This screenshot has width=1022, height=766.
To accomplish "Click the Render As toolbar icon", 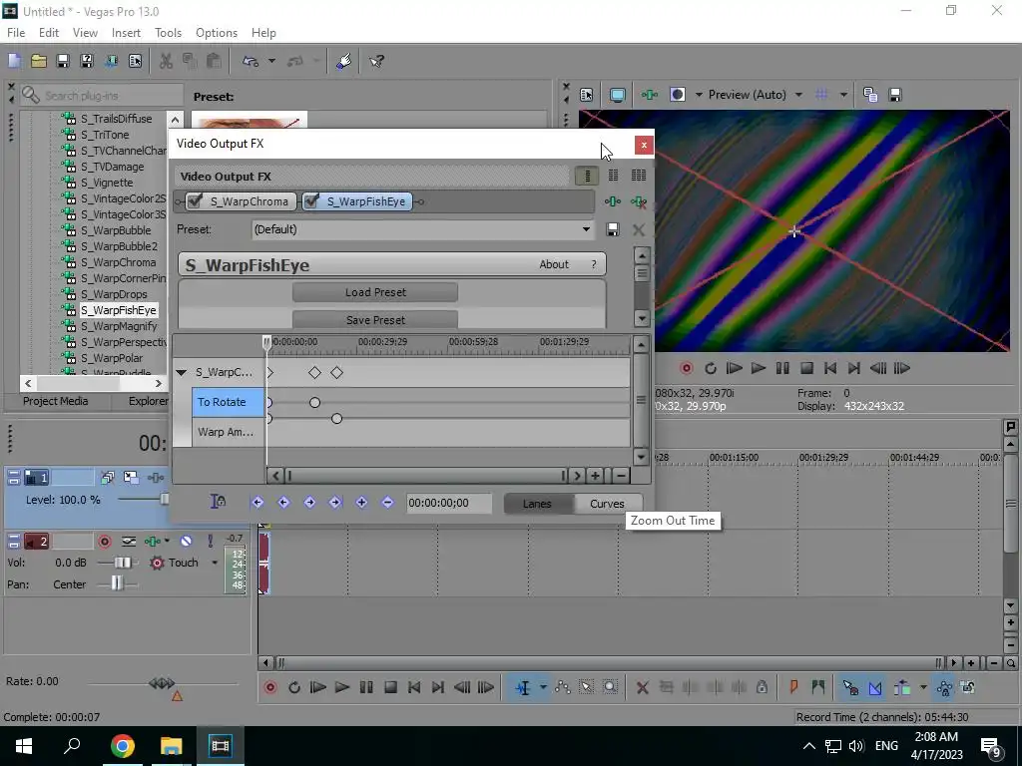I will point(111,61).
